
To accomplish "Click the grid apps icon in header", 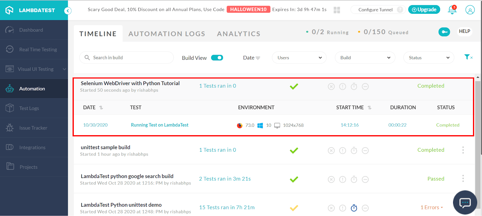I will [337, 10].
